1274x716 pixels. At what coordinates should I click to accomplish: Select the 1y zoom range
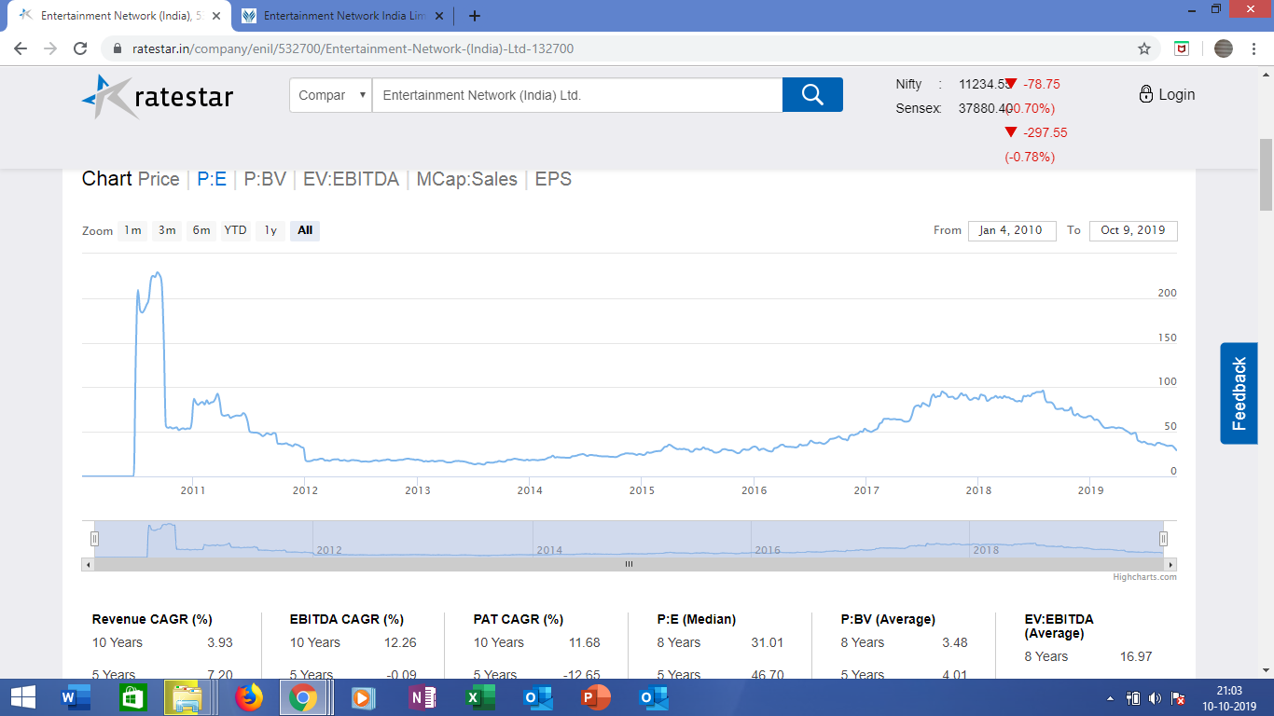point(270,230)
